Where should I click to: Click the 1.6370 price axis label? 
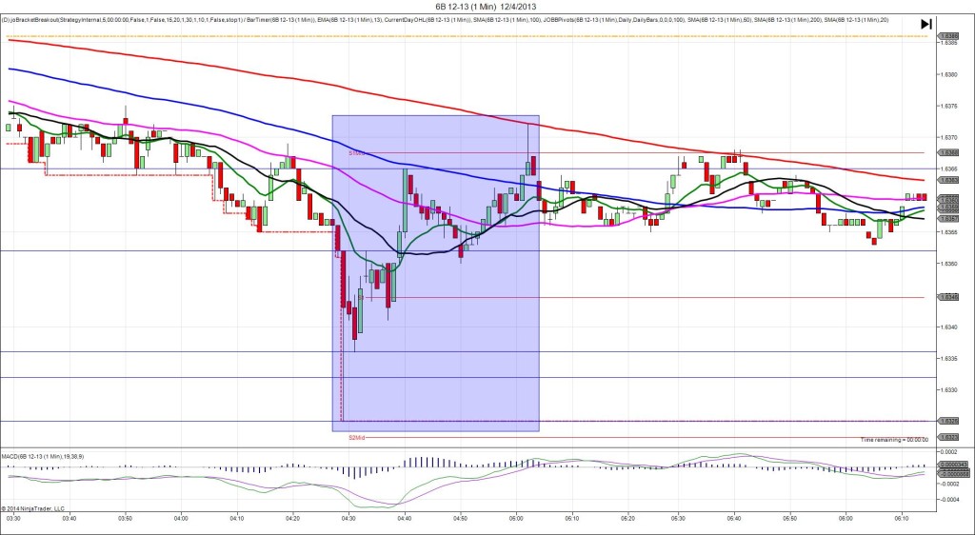point(948,137)
